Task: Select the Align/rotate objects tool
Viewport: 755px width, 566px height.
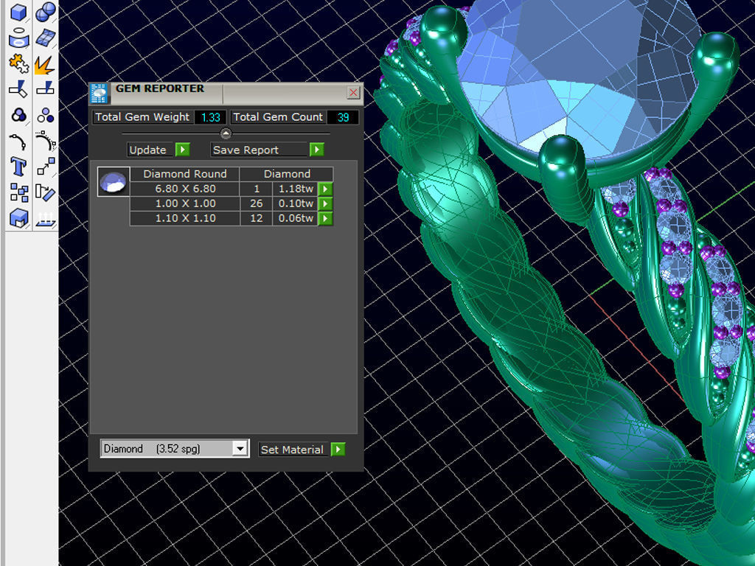Action: coord(45,192)
